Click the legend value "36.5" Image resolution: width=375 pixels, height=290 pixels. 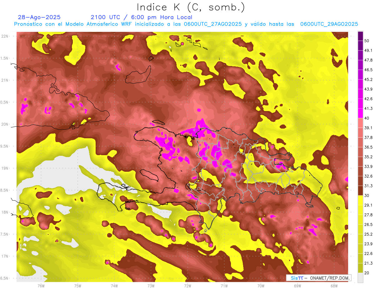(x=368, y=147)
